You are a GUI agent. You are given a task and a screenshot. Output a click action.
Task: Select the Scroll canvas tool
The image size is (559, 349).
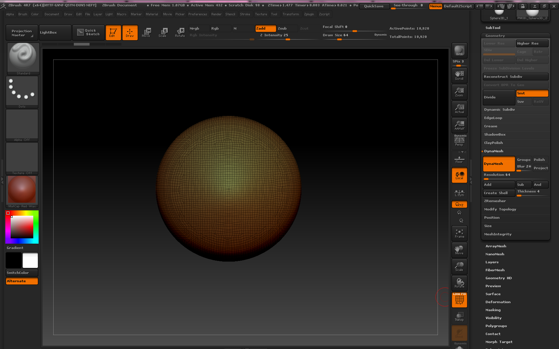(459, 75)
